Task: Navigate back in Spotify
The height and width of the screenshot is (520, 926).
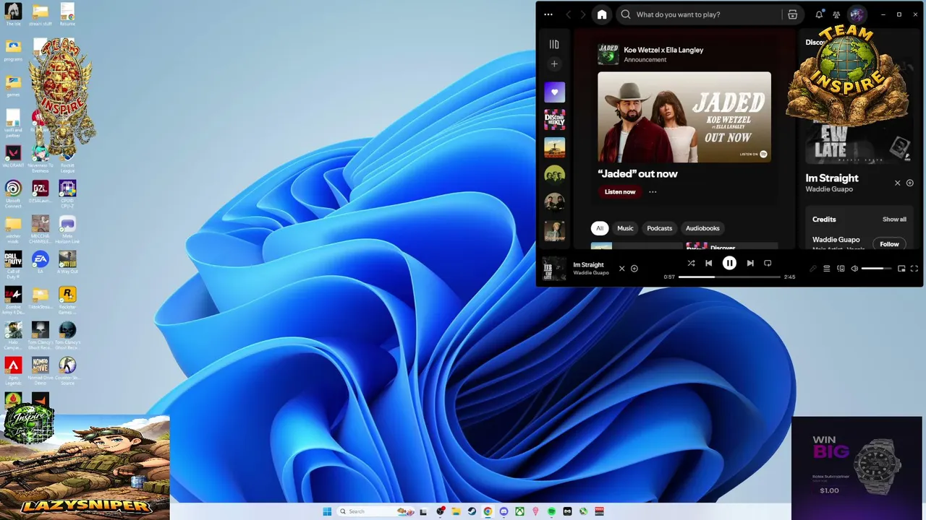Action: pos(569,14)
